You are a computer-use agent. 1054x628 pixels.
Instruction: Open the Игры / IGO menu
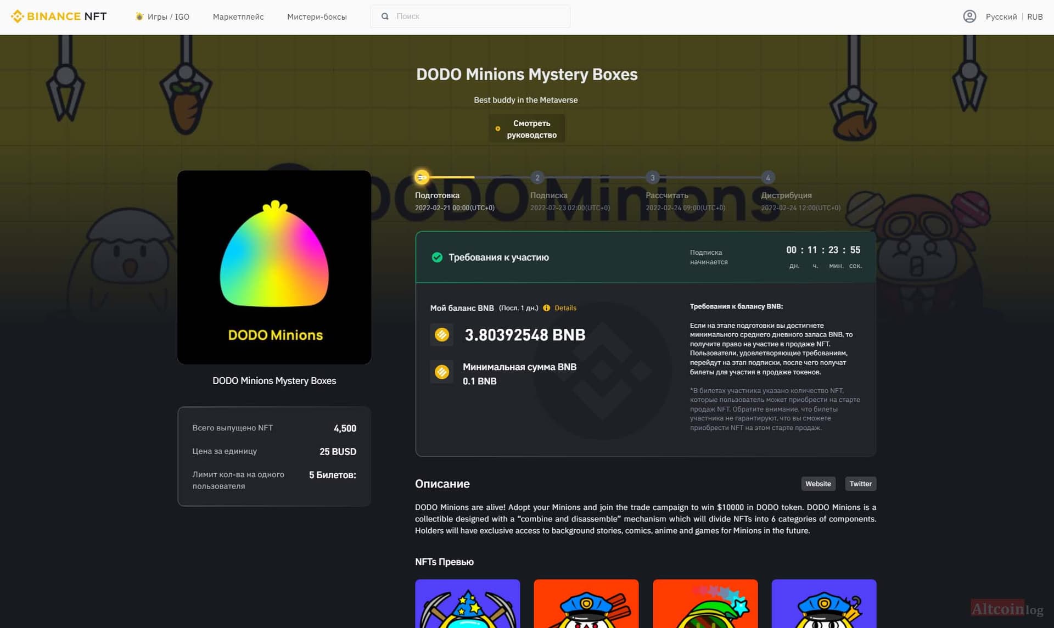point(162,16)
